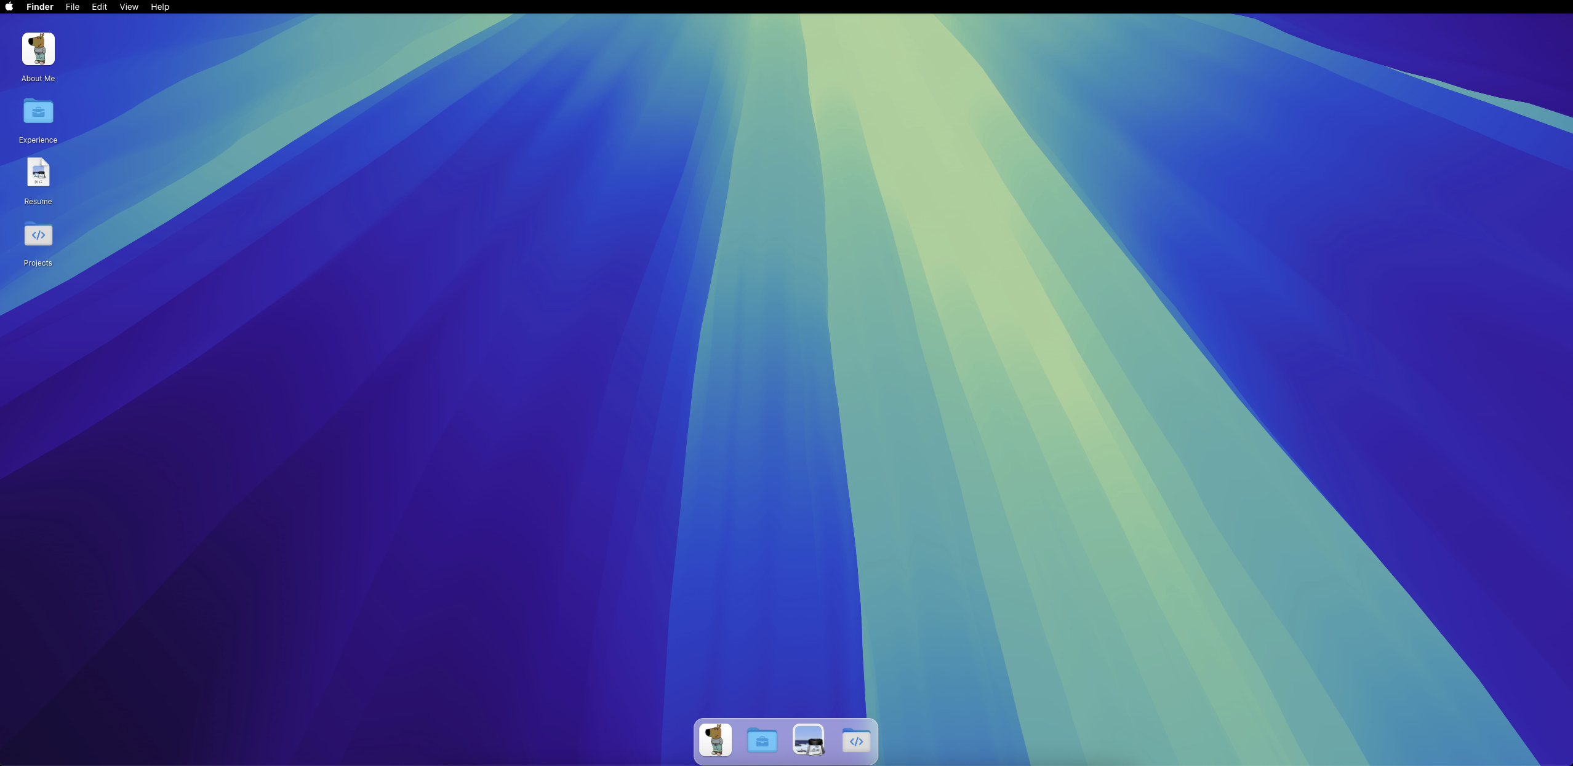This screenshot has width=1573, height=766.
Task: Open the Help menu
Action: (x=160, y=7)
